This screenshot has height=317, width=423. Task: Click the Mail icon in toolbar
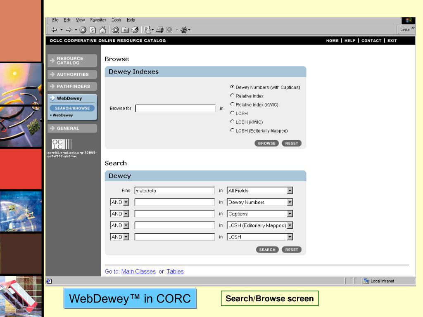point(147,30)
